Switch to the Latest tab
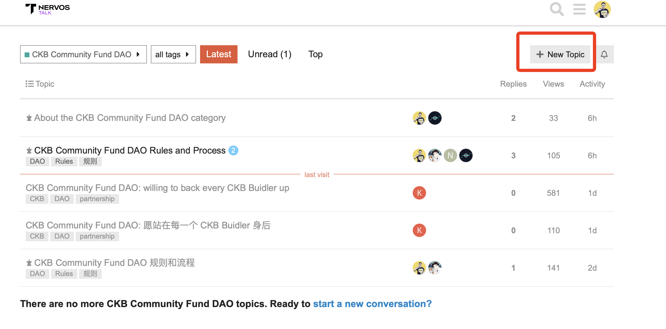Viewport: 666px width, 329px height. pos(219,54)
